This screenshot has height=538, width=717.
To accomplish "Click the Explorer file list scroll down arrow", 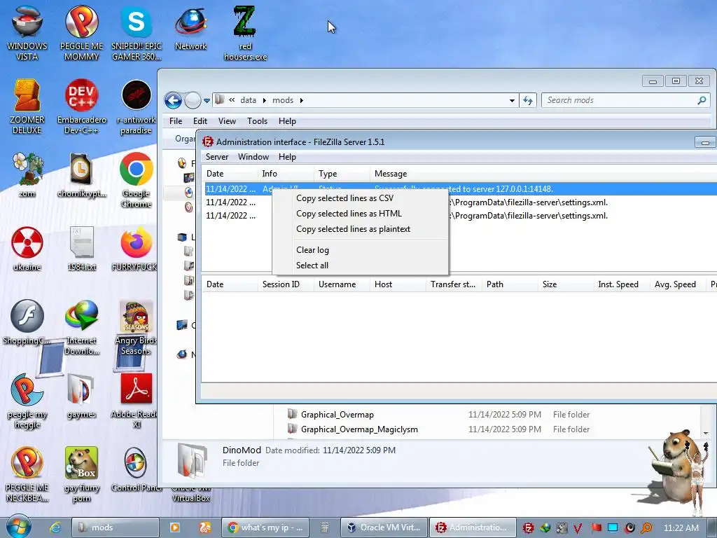I will tap(706, 433).
